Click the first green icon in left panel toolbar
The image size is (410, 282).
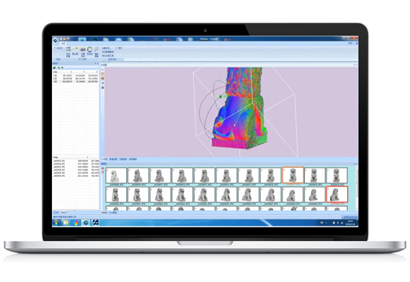coord(54,68)
